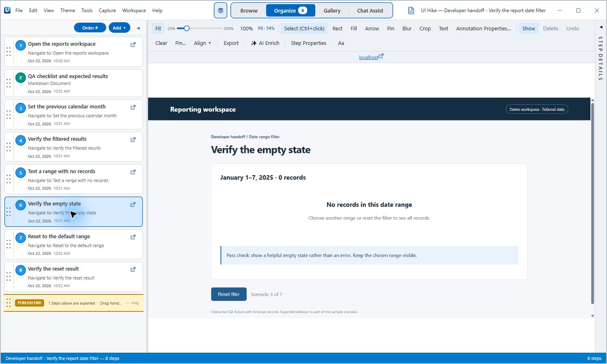
Task: Open the Workspace menu
Action: [134, 11]
